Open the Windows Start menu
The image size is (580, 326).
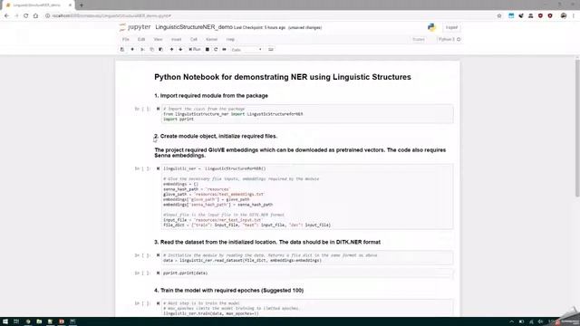[x=5, y=321]
